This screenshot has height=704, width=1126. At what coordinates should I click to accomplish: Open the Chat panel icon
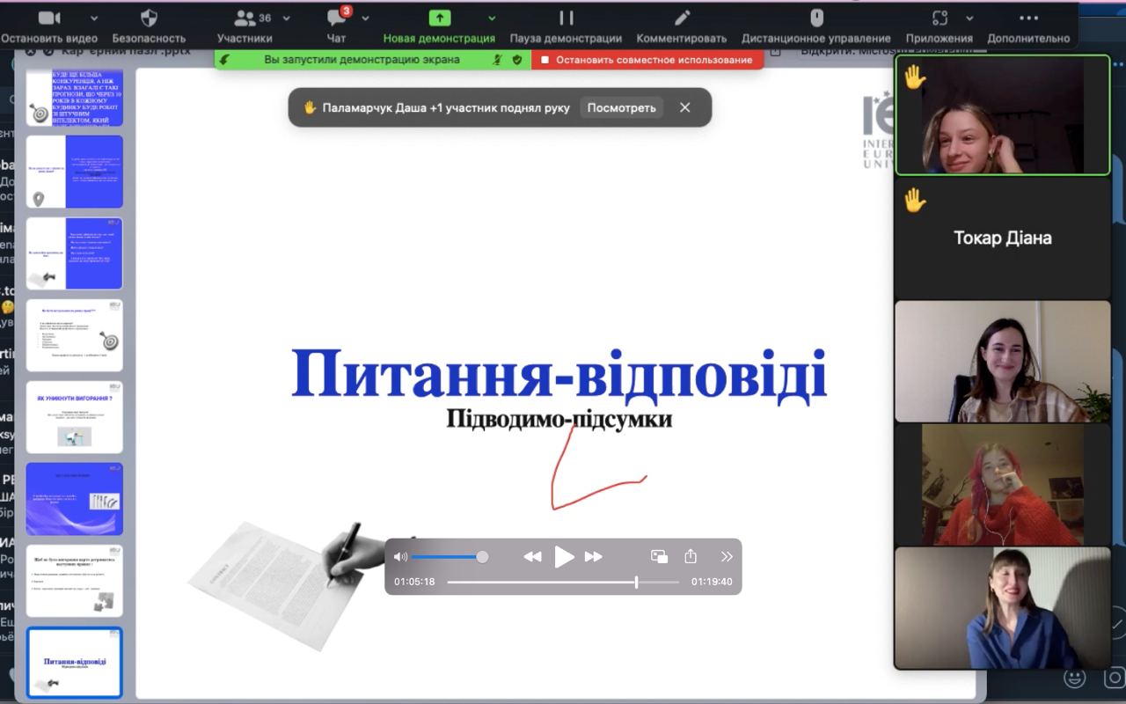pos(335,18)
